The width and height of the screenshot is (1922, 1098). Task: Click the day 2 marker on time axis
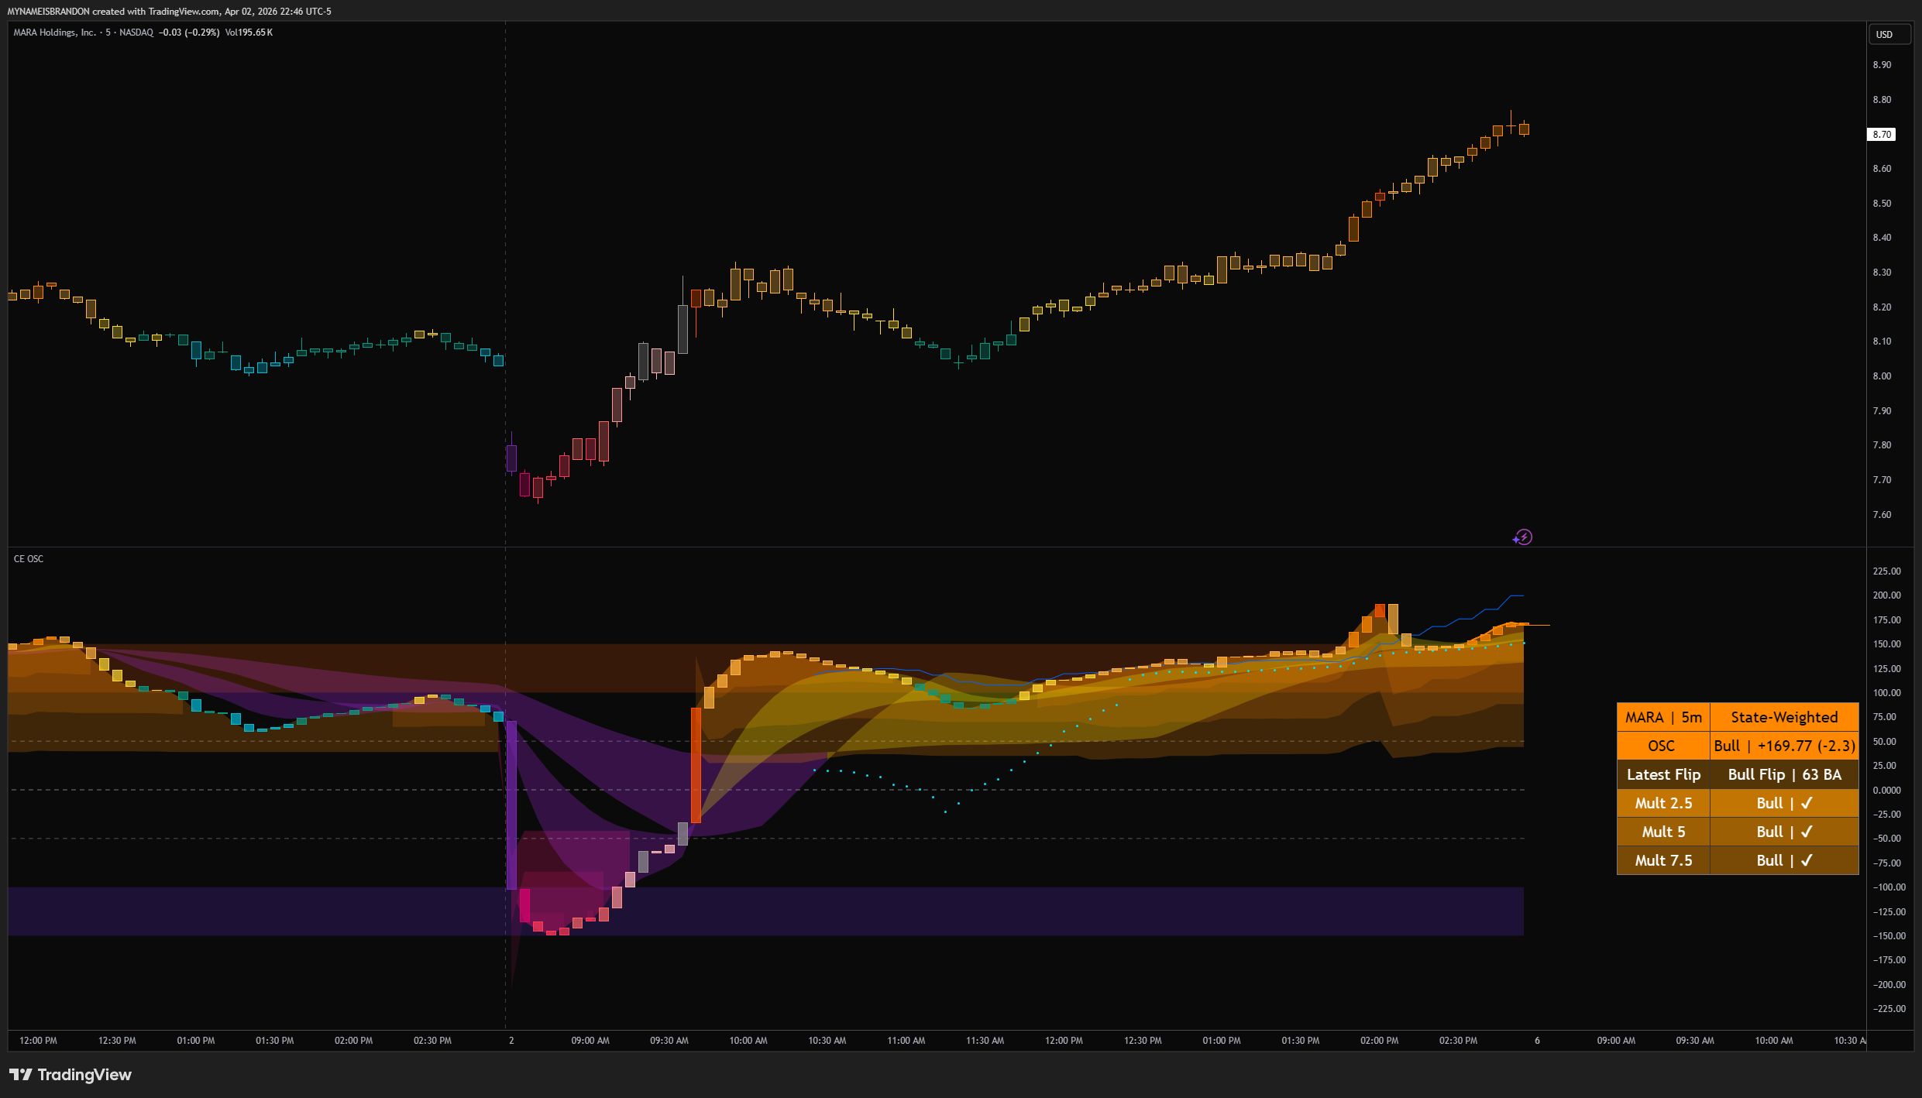511,1041
